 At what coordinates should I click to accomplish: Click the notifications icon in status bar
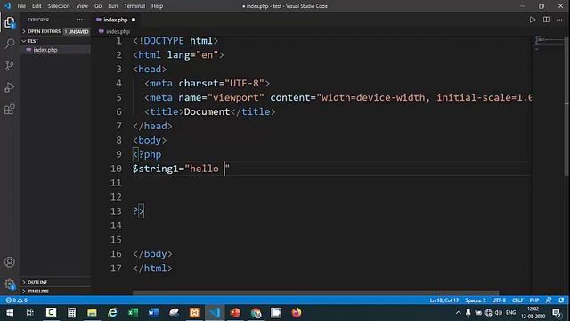coord(561,300)
